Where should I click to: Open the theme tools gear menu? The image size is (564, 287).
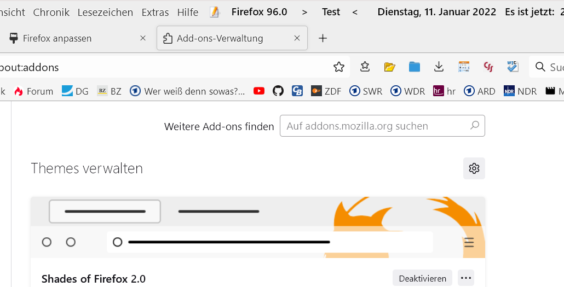[474, 168]
